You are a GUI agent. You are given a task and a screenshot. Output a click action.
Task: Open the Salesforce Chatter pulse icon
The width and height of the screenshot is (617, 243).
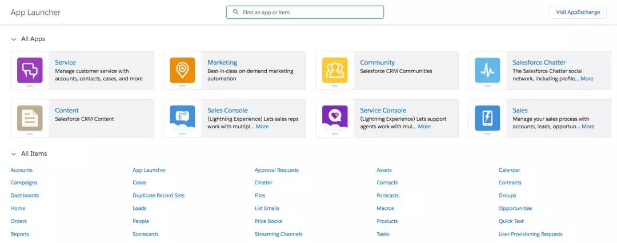point(487,70)
